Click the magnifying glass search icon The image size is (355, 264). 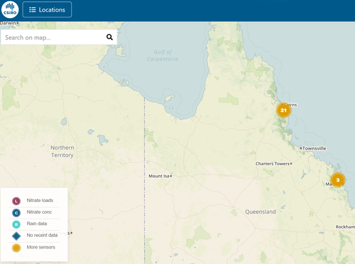coord(110,37)
